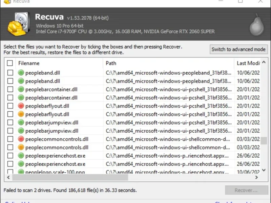Tick checkbox for orange-status peoplecommoncontrols.dll row
Screen dimensions: 271x203
10,148
